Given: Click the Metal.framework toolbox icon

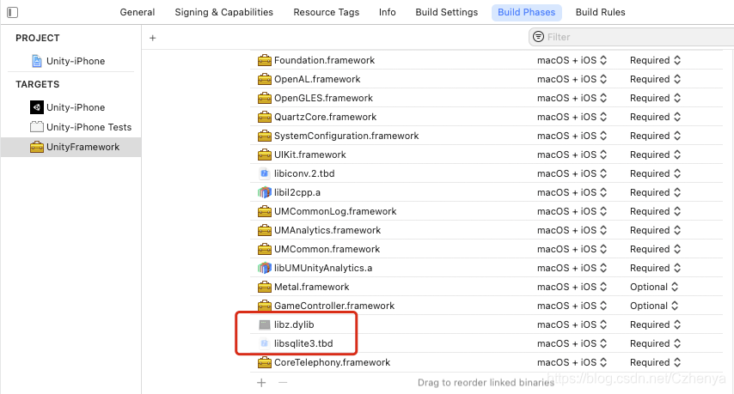Looking at the screenshot, I should click(265, 287).
